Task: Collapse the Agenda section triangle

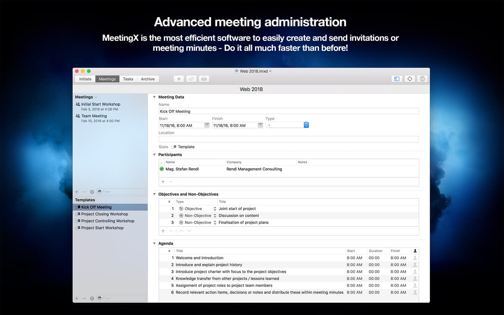Action: coord(154,244)
